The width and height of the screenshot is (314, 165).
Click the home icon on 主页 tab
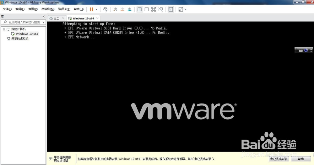pos(51,19)
